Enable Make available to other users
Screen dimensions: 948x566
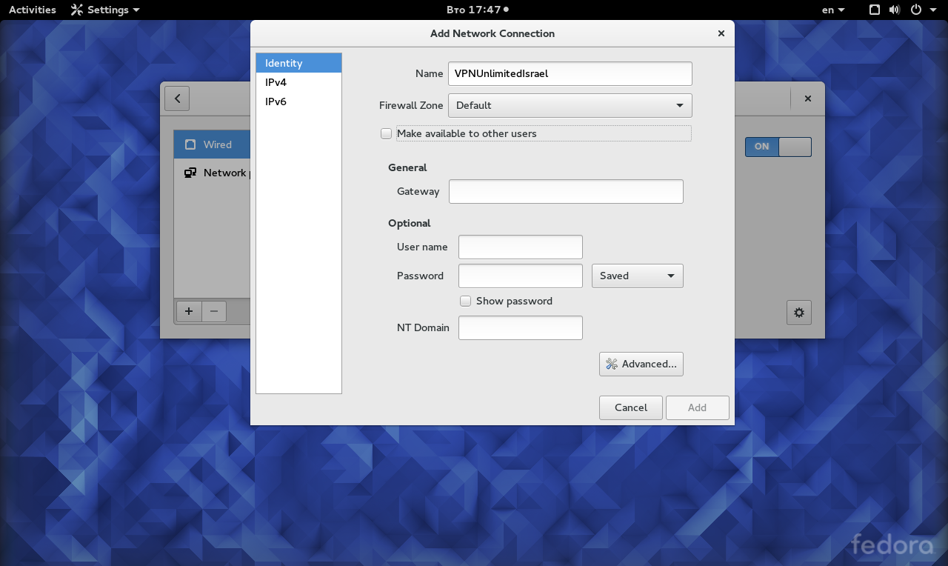click(386, 133)
